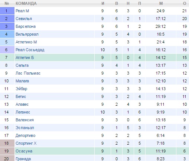The width and height of the screenshot is (189, 161).
Task: Open the Реал М team link
Action: pos(22,11)
